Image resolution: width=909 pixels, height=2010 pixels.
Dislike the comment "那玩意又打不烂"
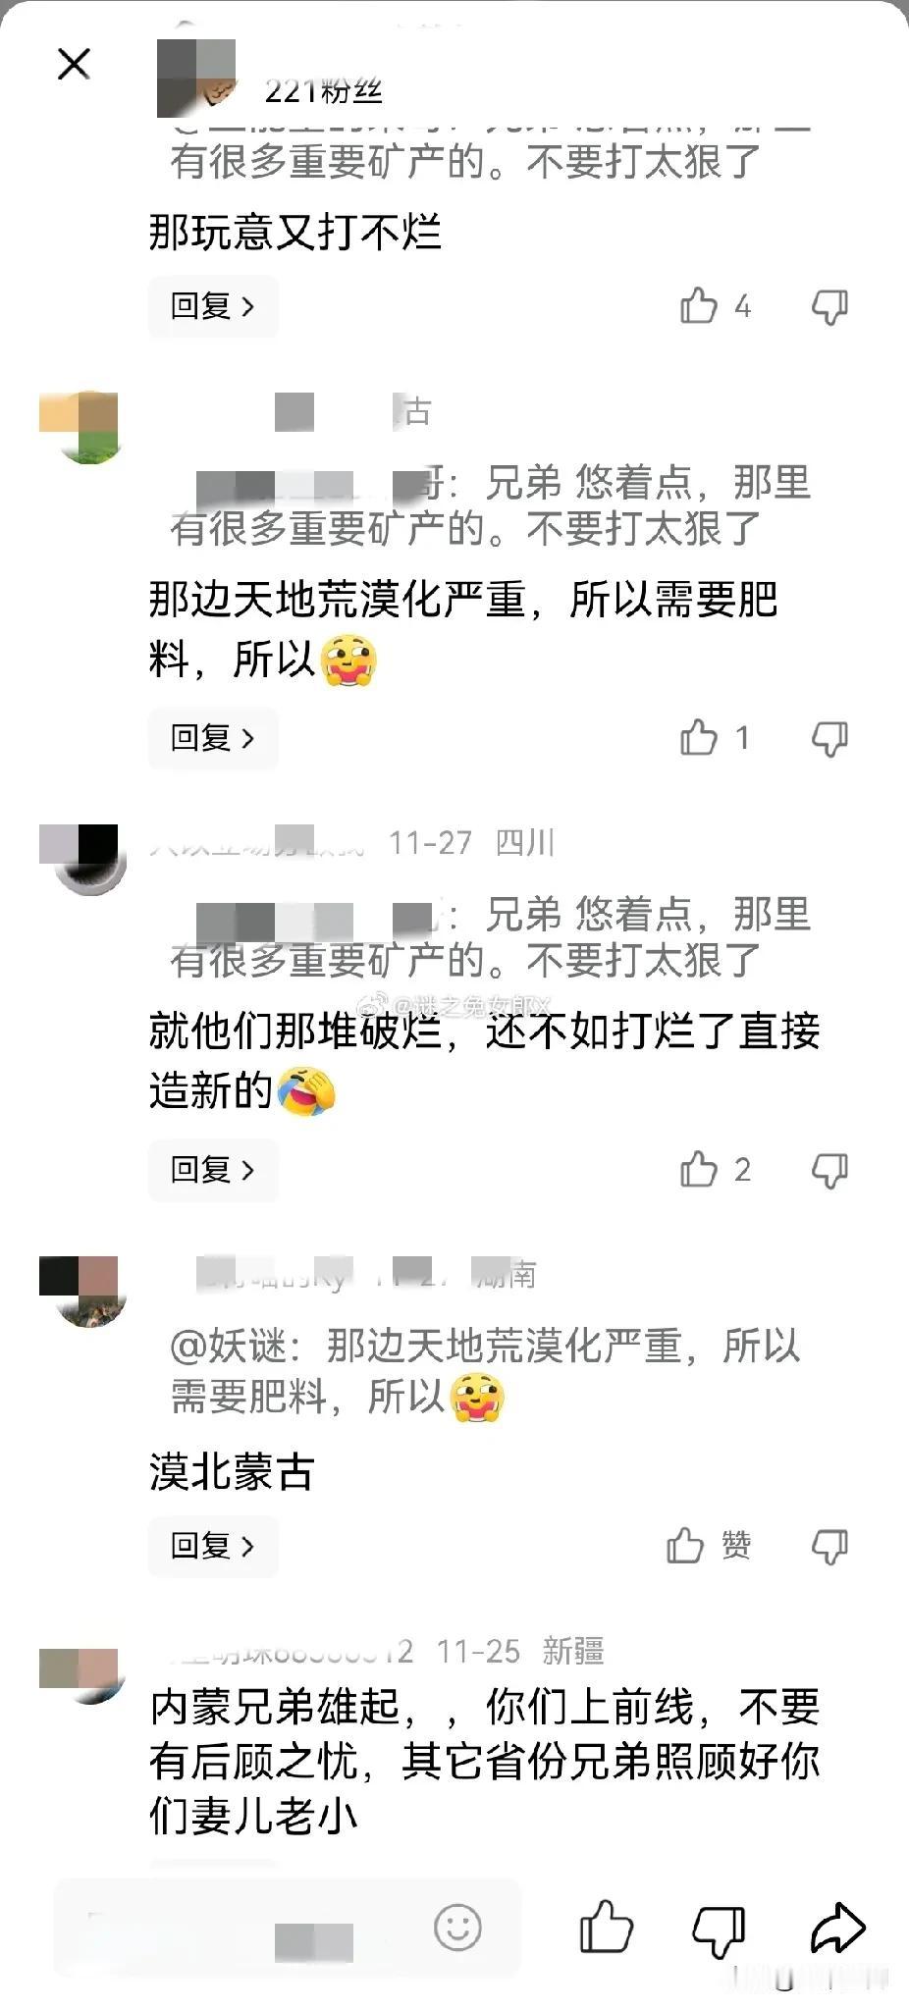pos(829,307)
